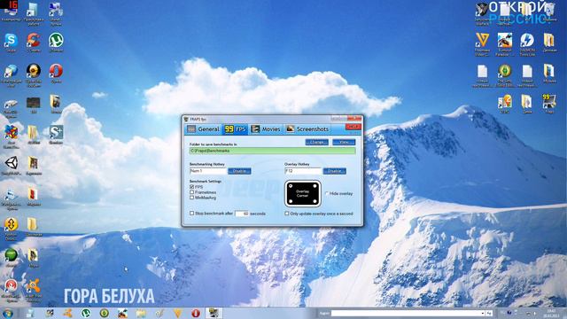Viewport: 567px width, 319px height.
Task: Go to the Screenshots tab
Action: click(307, 129)
